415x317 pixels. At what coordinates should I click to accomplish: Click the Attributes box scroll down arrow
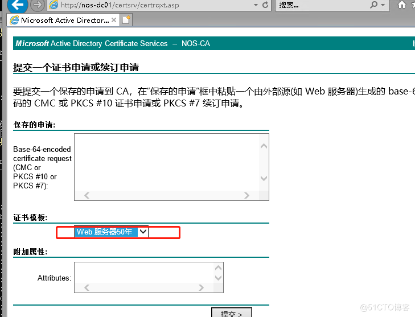tap(218, 278)
